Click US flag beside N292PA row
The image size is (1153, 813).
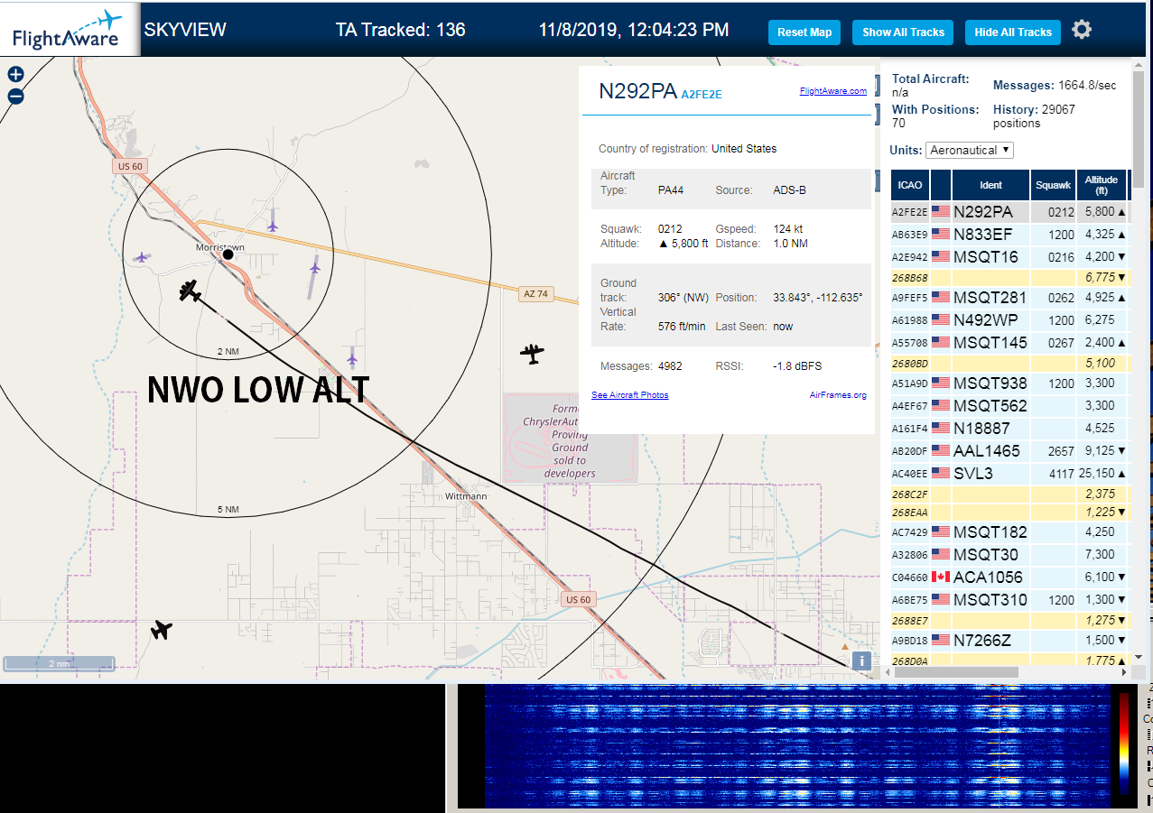941,211
